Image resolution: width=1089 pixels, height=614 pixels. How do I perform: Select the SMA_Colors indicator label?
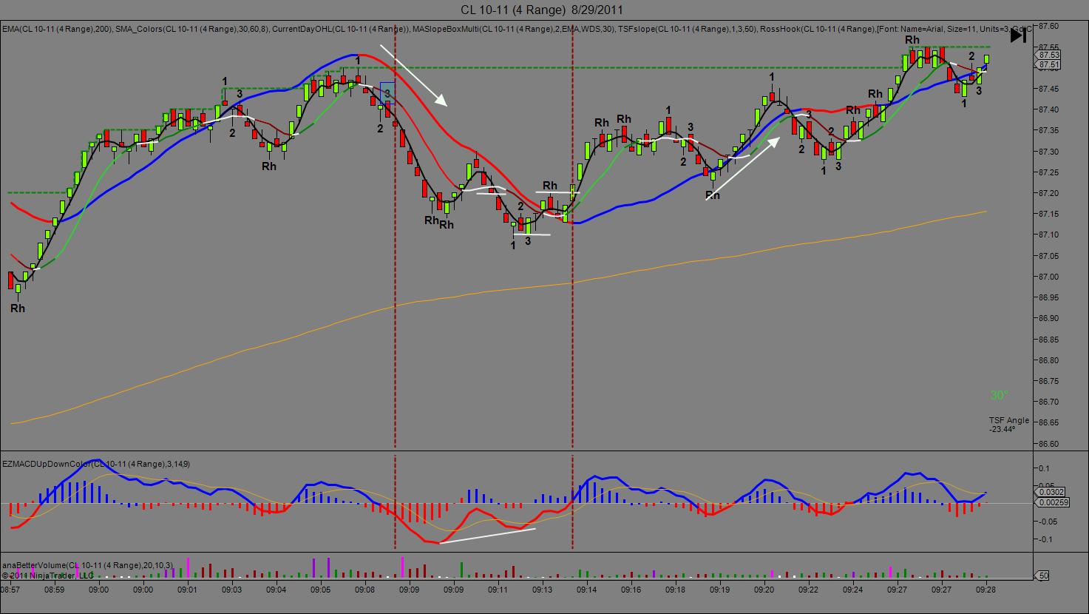[191, 29]
